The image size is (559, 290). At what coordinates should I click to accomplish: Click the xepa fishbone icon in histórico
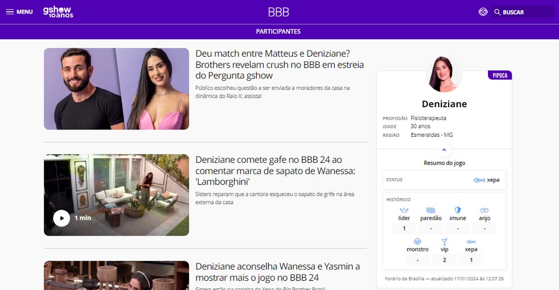click(x=471, y=242)
